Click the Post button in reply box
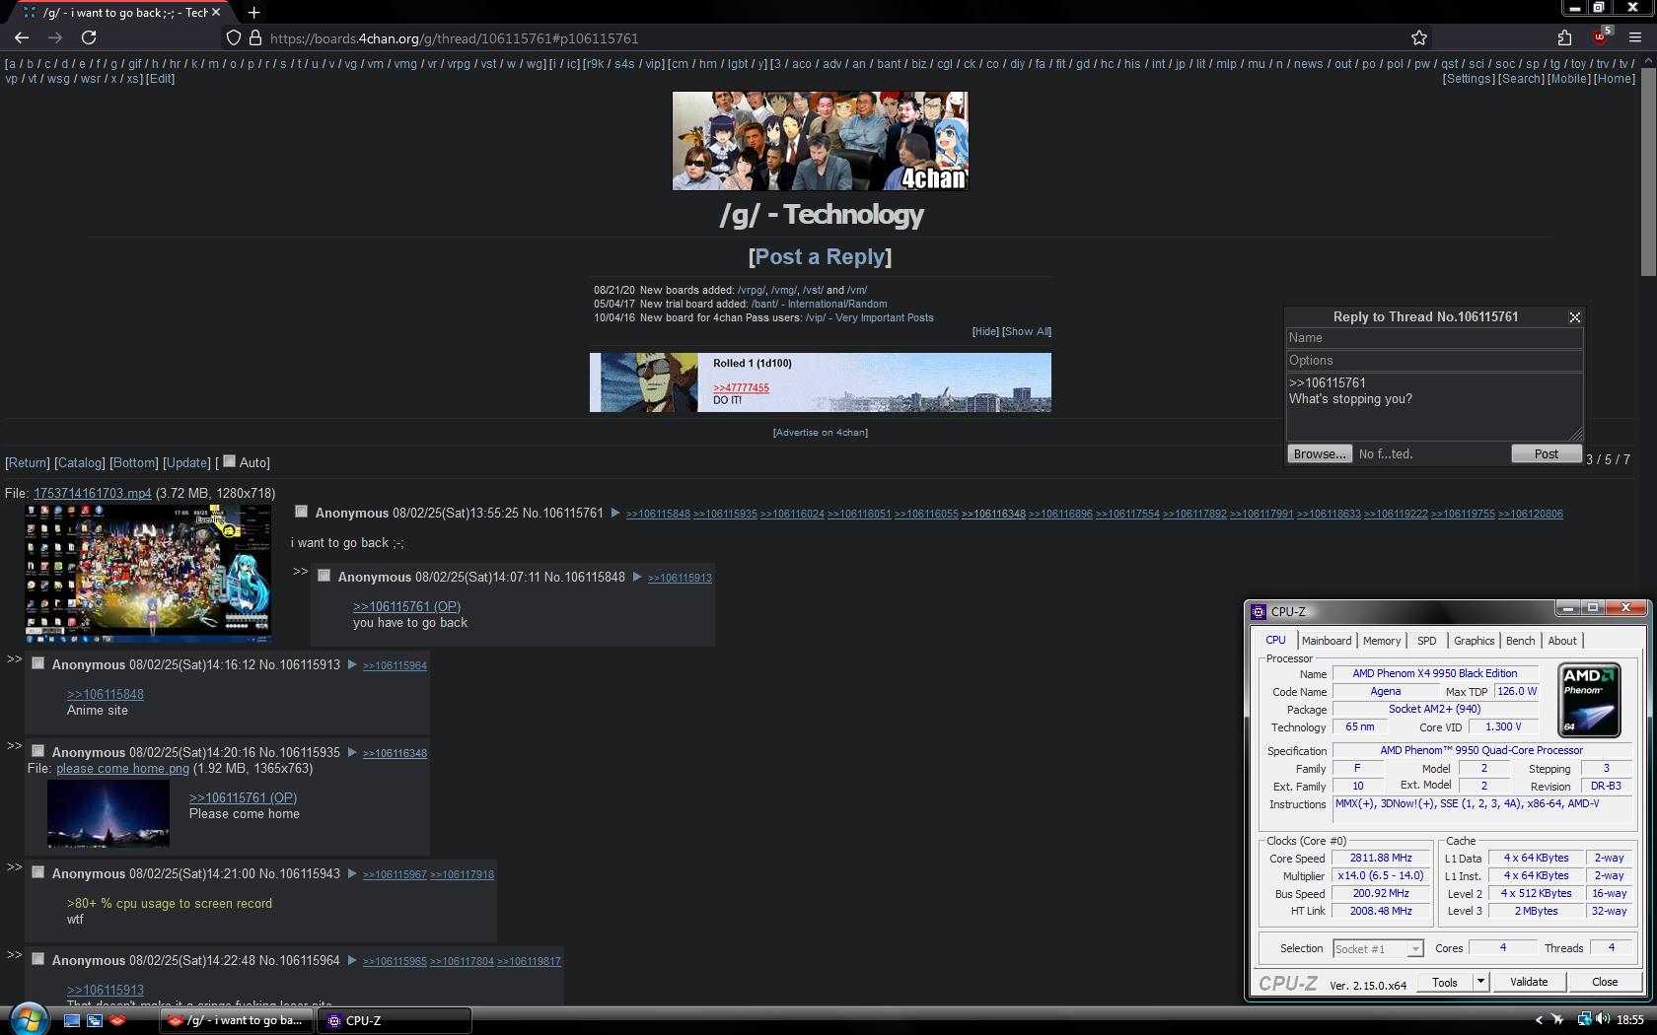This screenshot has height=1035, width=1657. (1546, 453)
